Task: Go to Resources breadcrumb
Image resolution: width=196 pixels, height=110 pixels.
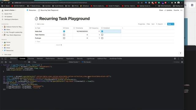Action: (31, 10)
